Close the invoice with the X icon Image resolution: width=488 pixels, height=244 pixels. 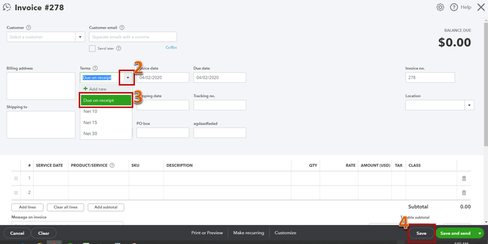481,7
